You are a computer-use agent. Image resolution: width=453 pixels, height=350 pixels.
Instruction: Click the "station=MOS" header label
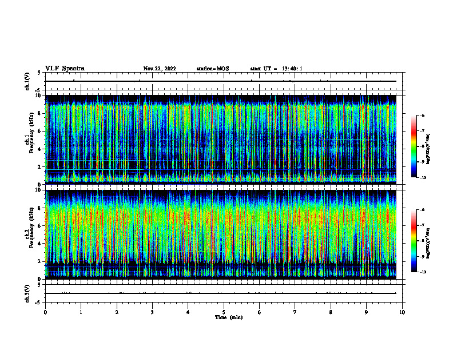[x=213, y=69]
